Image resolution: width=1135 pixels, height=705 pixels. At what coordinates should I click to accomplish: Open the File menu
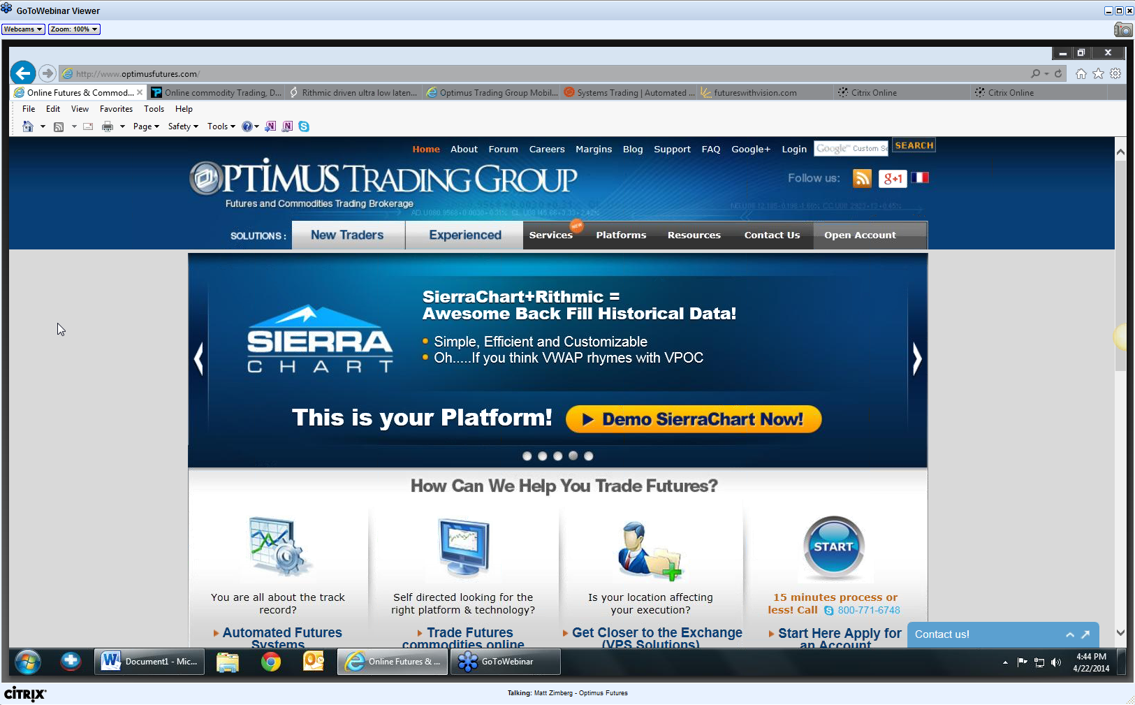[x=29, y=109]
